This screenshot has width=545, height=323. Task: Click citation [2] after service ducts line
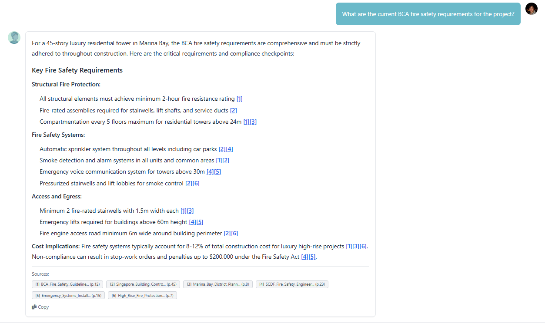234,110
